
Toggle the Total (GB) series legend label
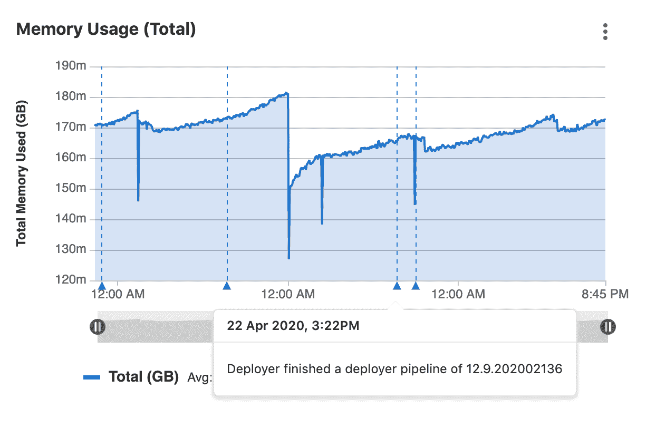(143, 377)
